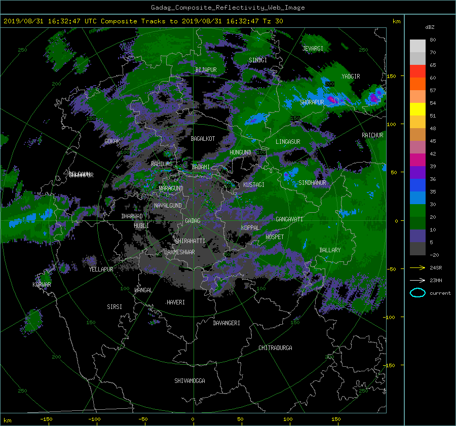Click the SIRSI city label
Screen dimensions: 456x426
click(115, 307)
